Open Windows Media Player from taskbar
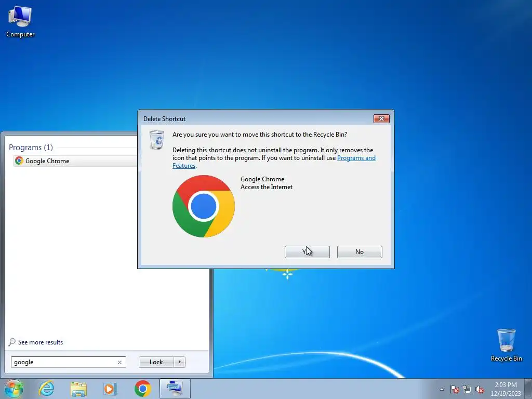 click(x=110, y=389)
